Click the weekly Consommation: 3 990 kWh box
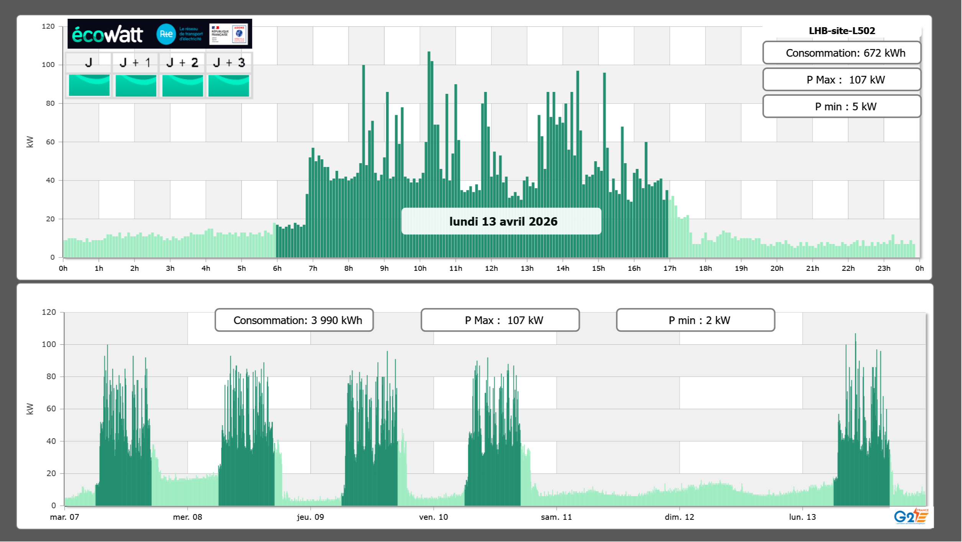Image resolution: width=962 pixels, height=542 pixels. coord(294,320)
